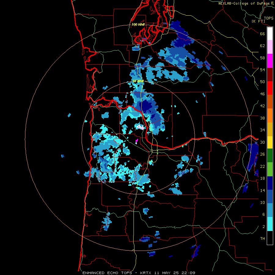Viewport: 275px width, 275px height.
Task: Click the dark green 30 kft legend swatch
Action: click(270, 155)
